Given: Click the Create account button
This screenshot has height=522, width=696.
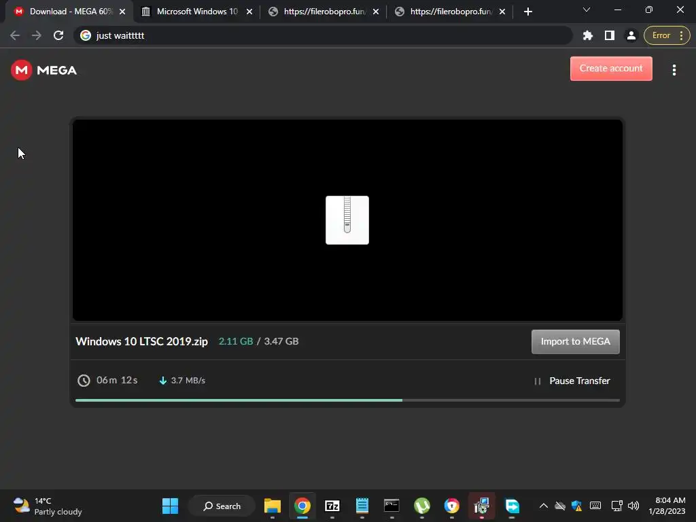Looking at the screenshot, I should click(611, 69).
